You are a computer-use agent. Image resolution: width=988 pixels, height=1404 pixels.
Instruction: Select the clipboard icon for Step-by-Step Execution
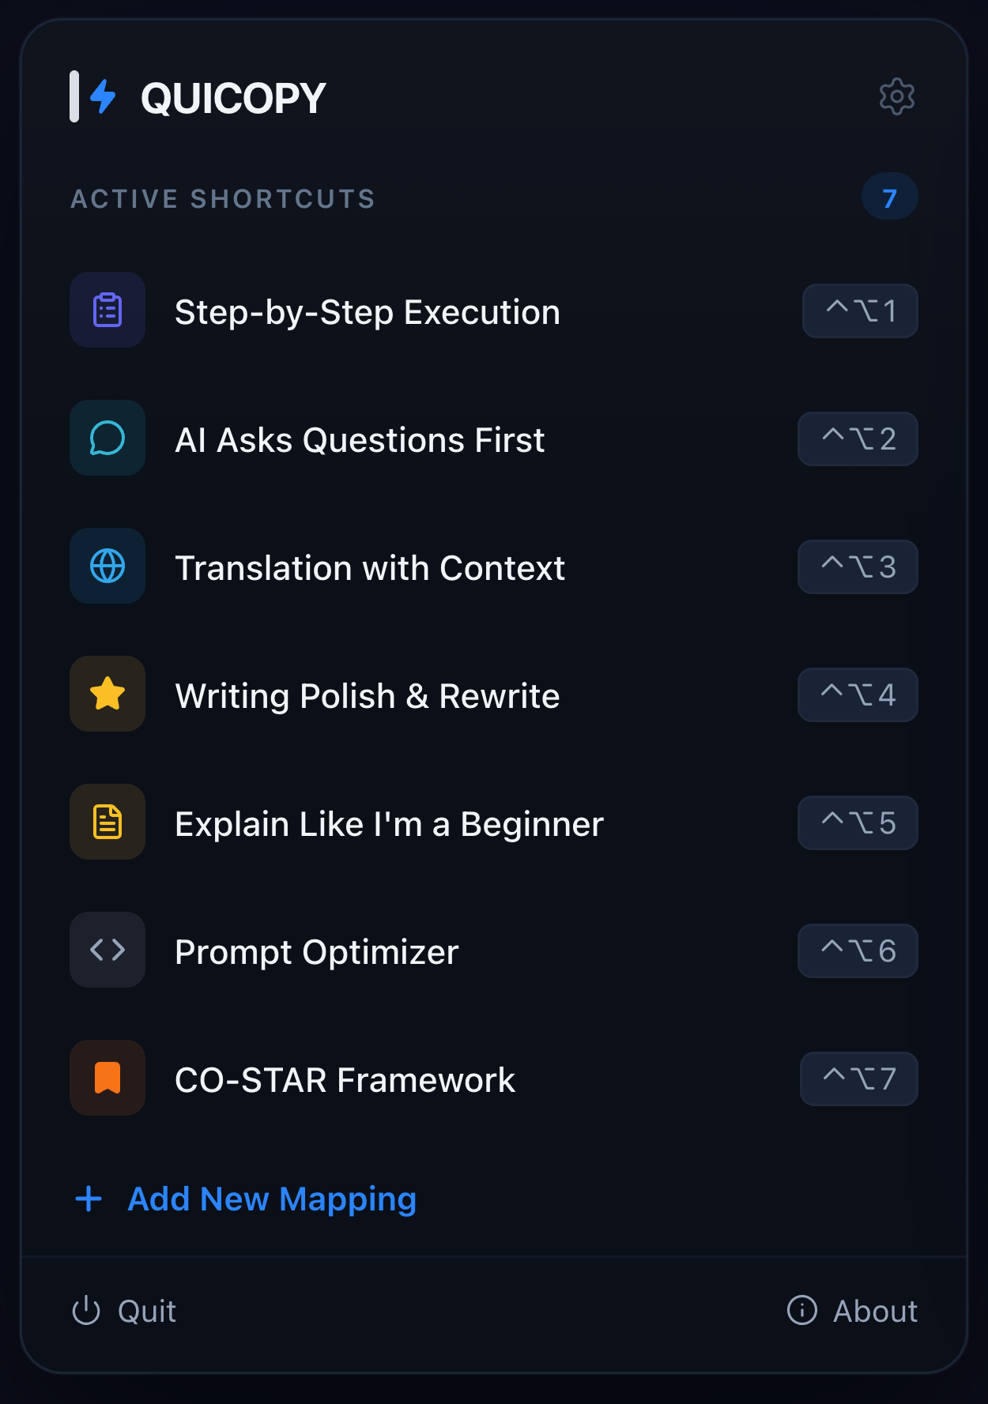107,311
